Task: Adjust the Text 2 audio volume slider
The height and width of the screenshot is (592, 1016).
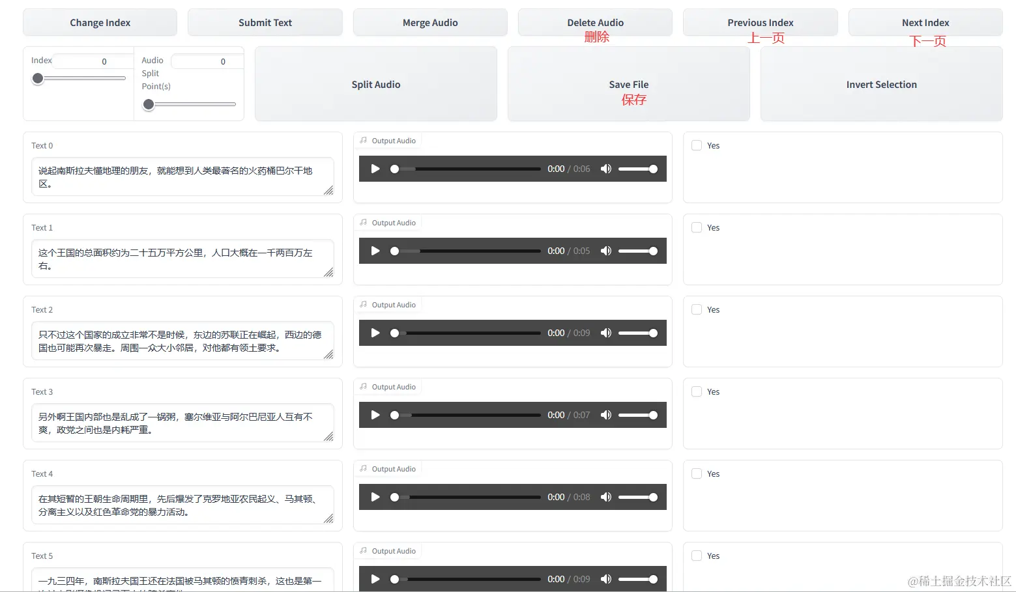Action: pos(638,333)
